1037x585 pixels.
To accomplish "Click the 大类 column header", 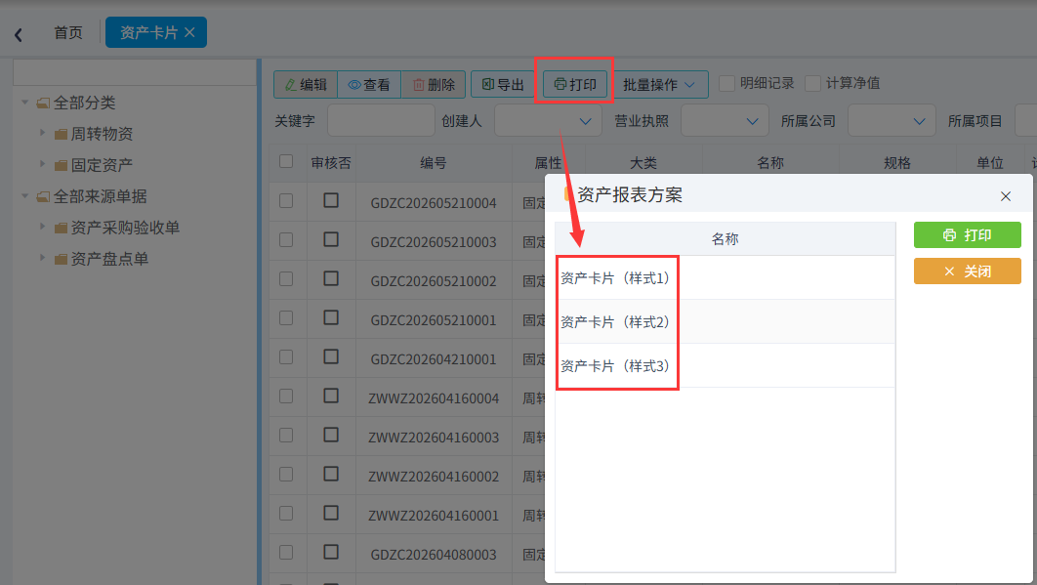I will point(643,163).
